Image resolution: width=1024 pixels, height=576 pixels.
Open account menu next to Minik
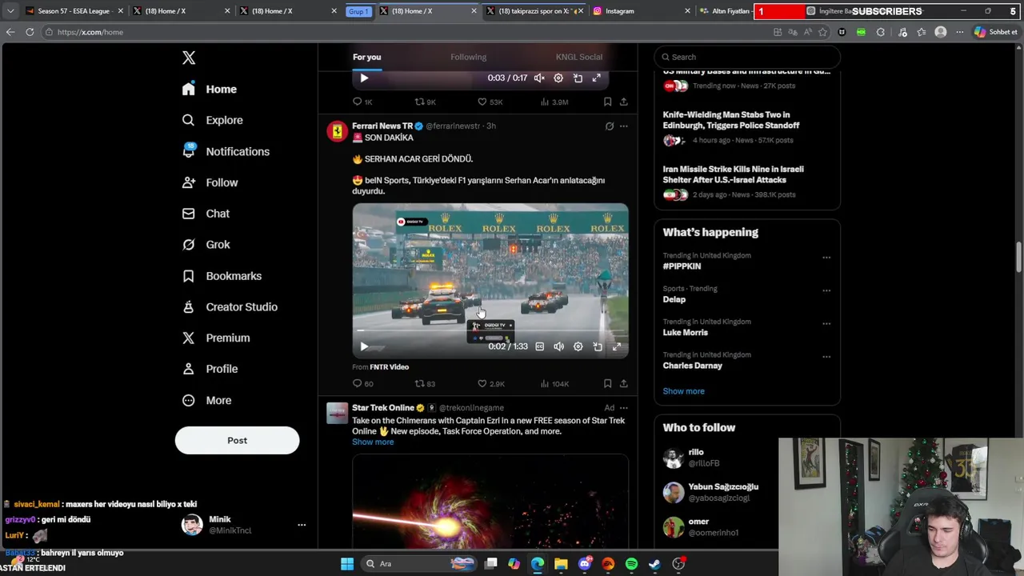[302, 525]
